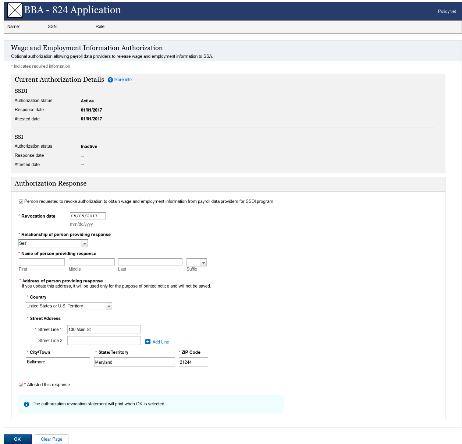This screenshot has height=444, width=462.
Task: Click the City/Town field containing Baltimore
Action: click(58, 362)
